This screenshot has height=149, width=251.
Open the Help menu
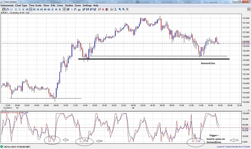[x=96, y=6]
